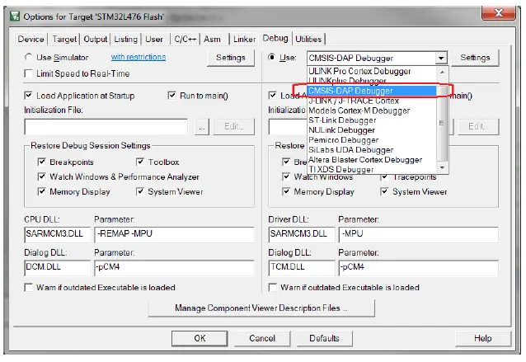Click left Initialization File input field
Image resolution: width=526 pixels, height=362 pixels.
(x=106, y=127)
